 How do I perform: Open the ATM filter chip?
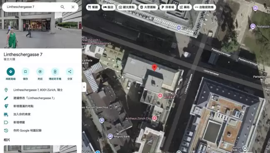pos(204,7)
